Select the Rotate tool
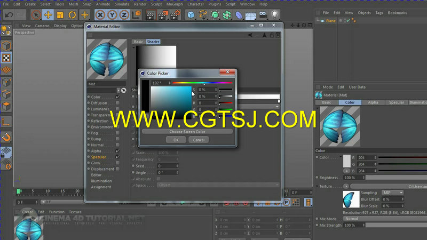The image size is (427, 240). coord(72,15)
